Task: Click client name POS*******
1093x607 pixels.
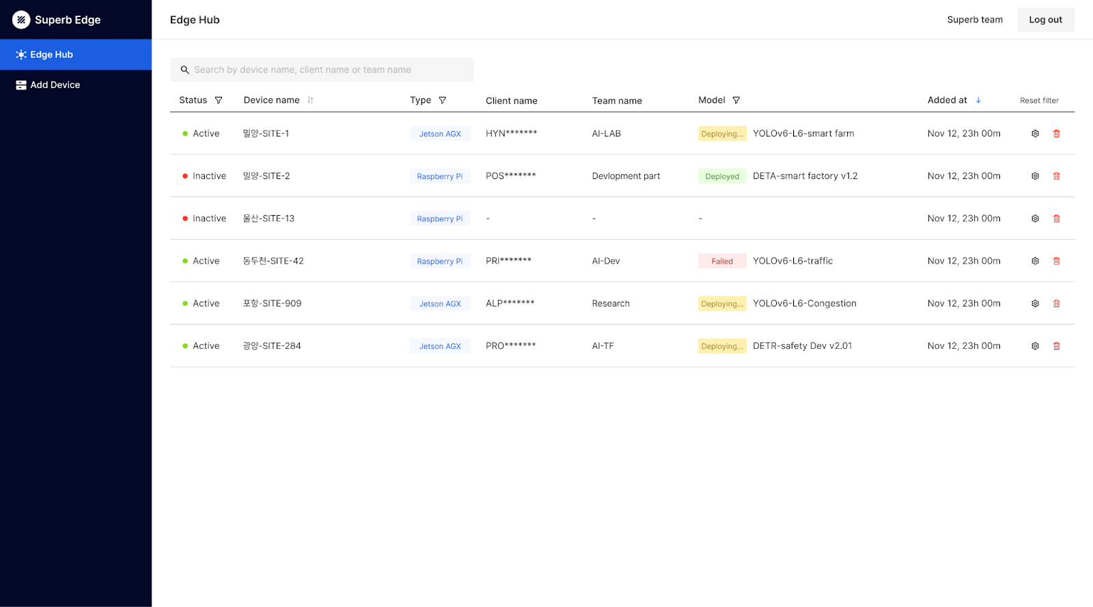Action: click(x=510, y=176)
